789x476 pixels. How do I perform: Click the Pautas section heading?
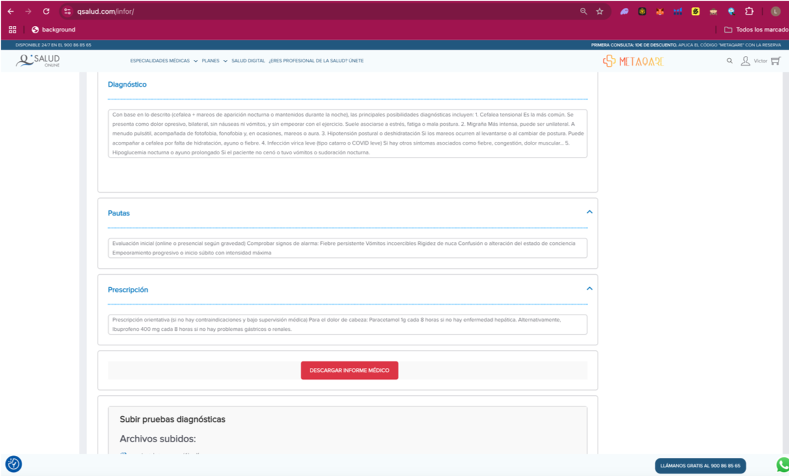(x=118, y=214)
